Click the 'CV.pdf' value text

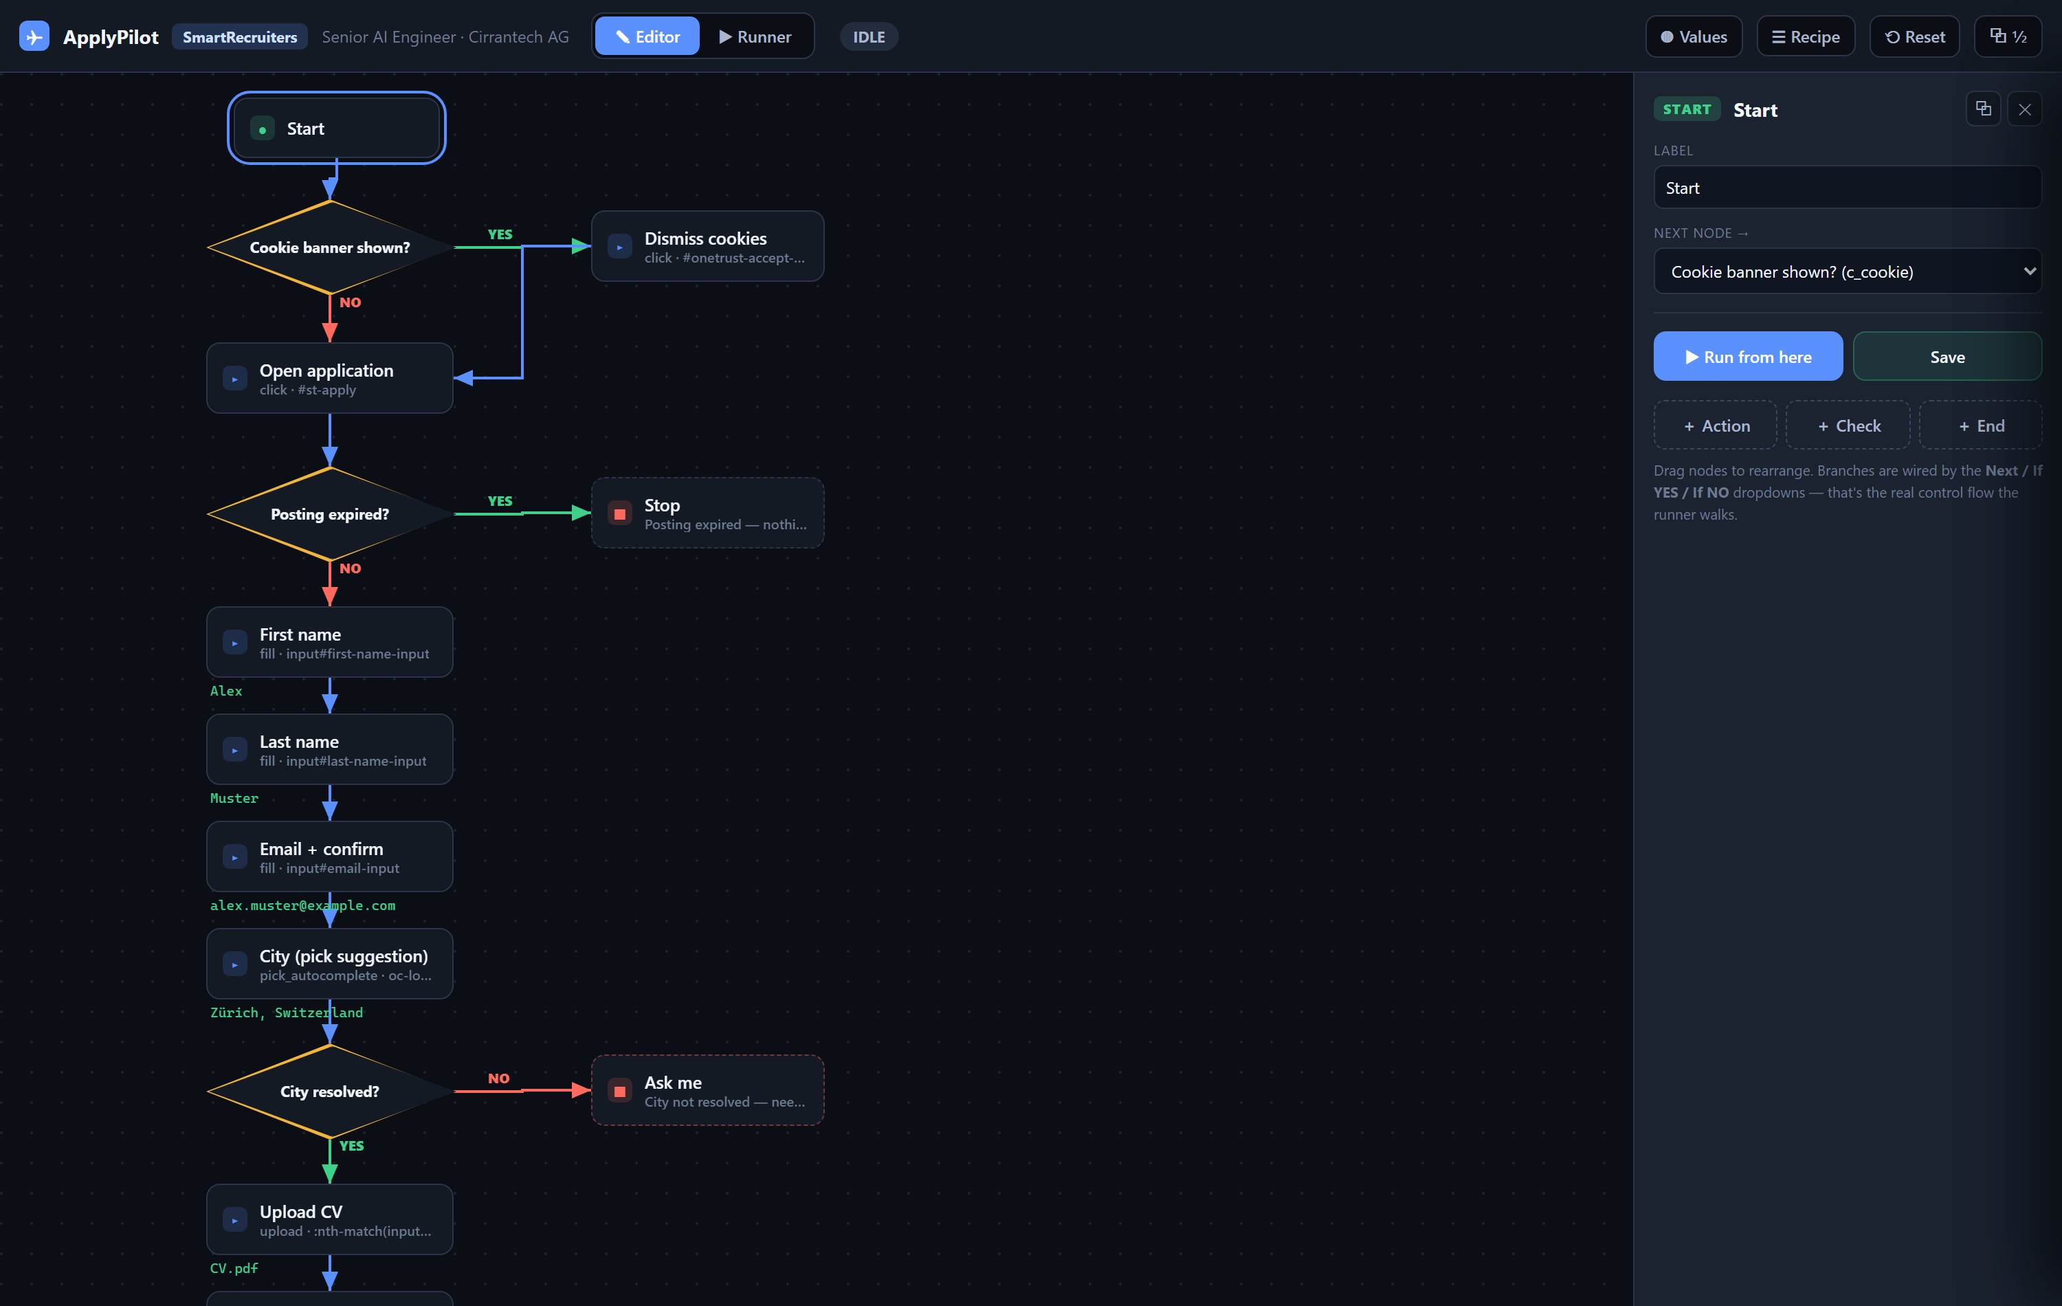(x=234, y=1269)
